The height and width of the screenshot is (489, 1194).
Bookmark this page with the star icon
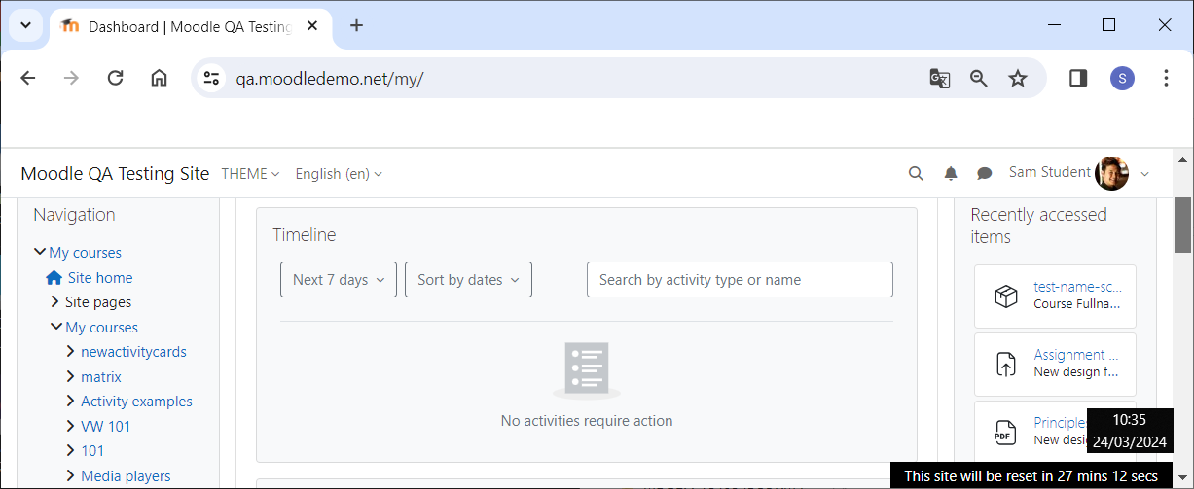1018,79
